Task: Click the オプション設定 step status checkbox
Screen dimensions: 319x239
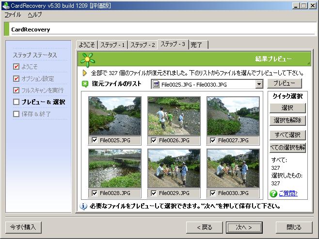Action: click(x=16, y=78)
